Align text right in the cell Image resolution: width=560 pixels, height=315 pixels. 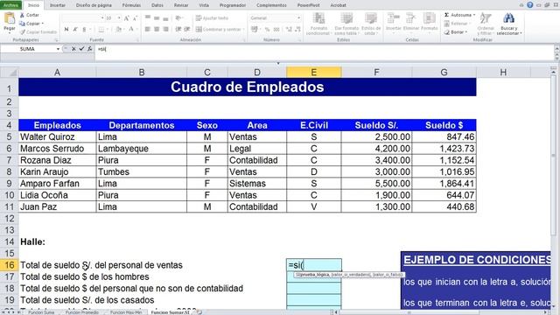165,29
